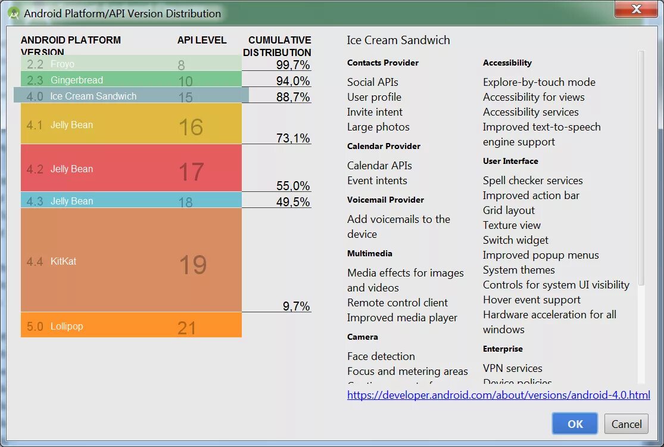Click the 94,0% cumulative distribution value
The image size is (664, 447).
[x=293, y=81]
